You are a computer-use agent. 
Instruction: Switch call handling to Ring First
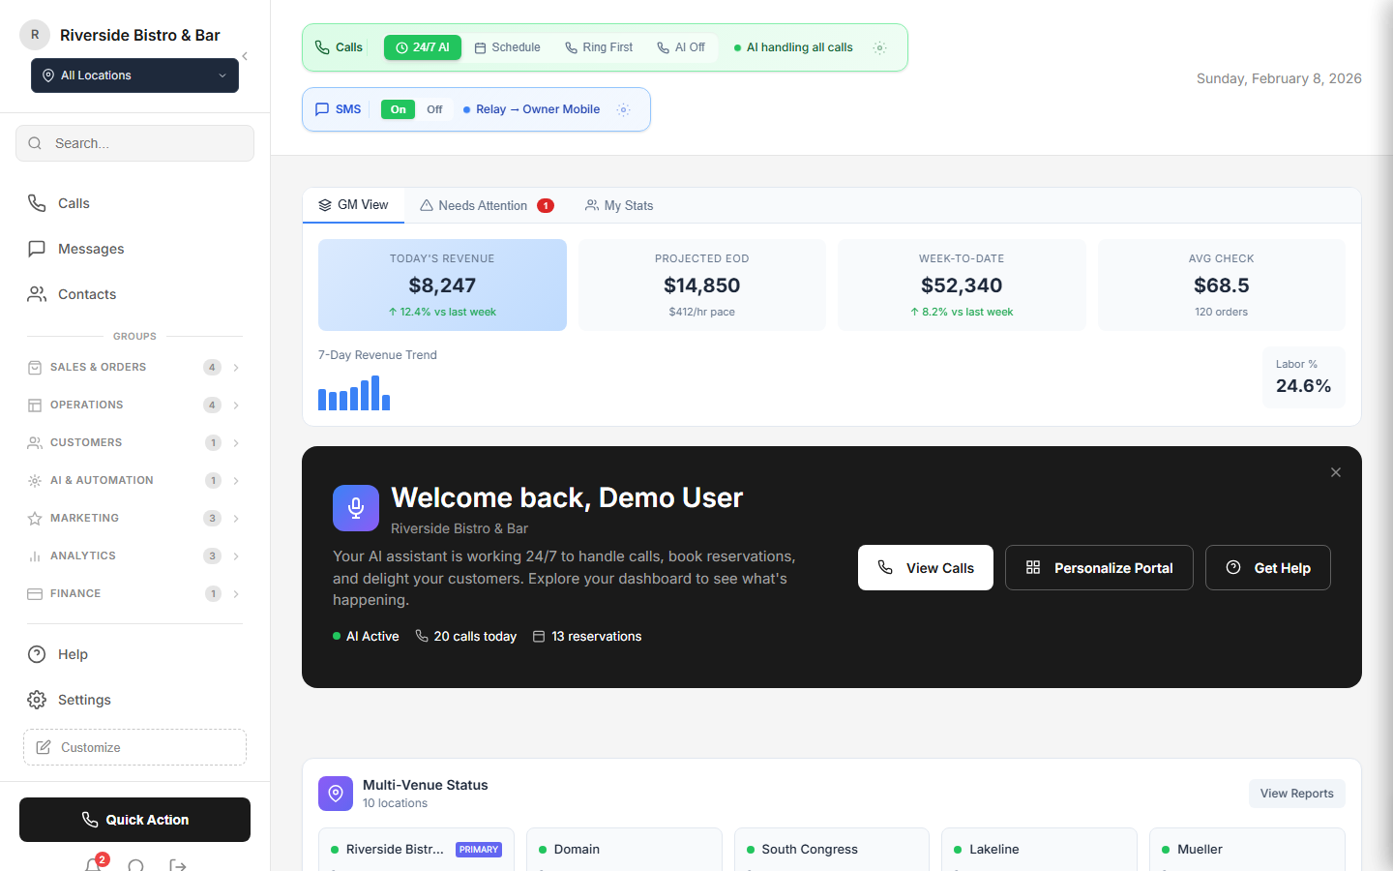point(598,46)
